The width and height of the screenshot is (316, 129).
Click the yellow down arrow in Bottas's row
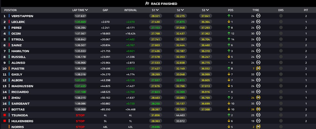coord(229,109)
